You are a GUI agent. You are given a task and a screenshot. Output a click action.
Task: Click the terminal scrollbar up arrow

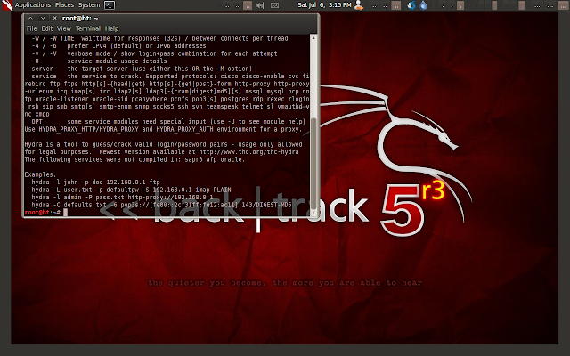[313, 38]
